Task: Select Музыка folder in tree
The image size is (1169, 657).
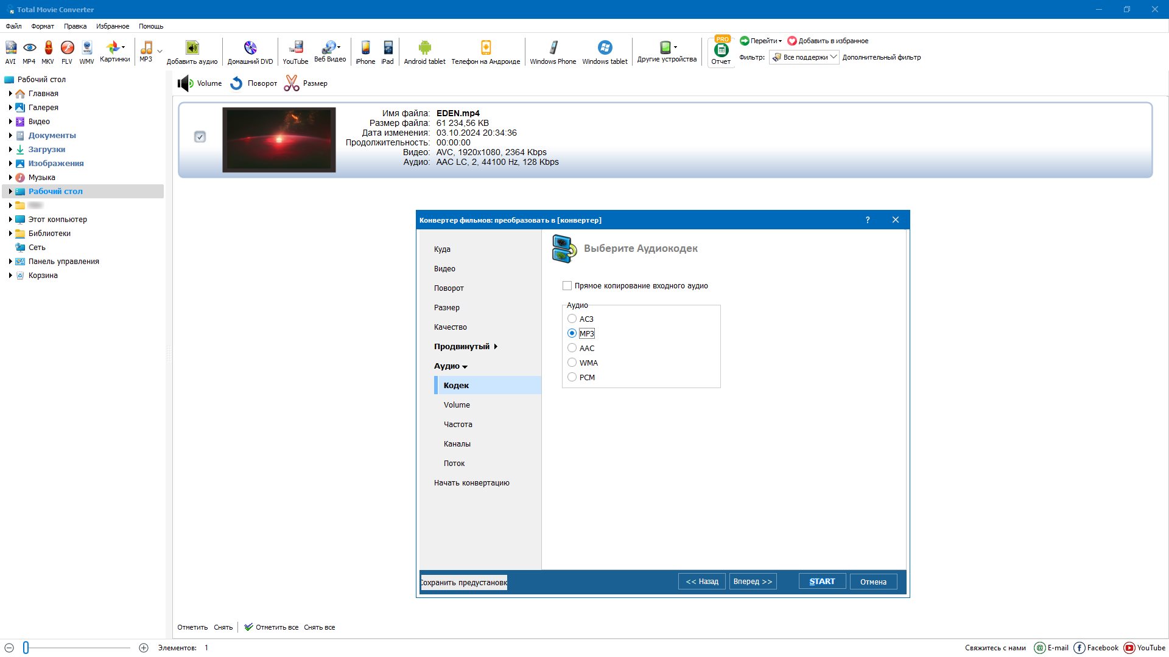Action: click(x=41, y=178)
